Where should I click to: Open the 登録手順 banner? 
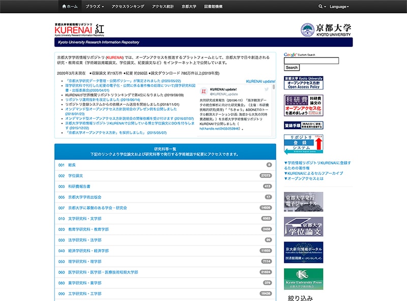[x=303, y=125]
